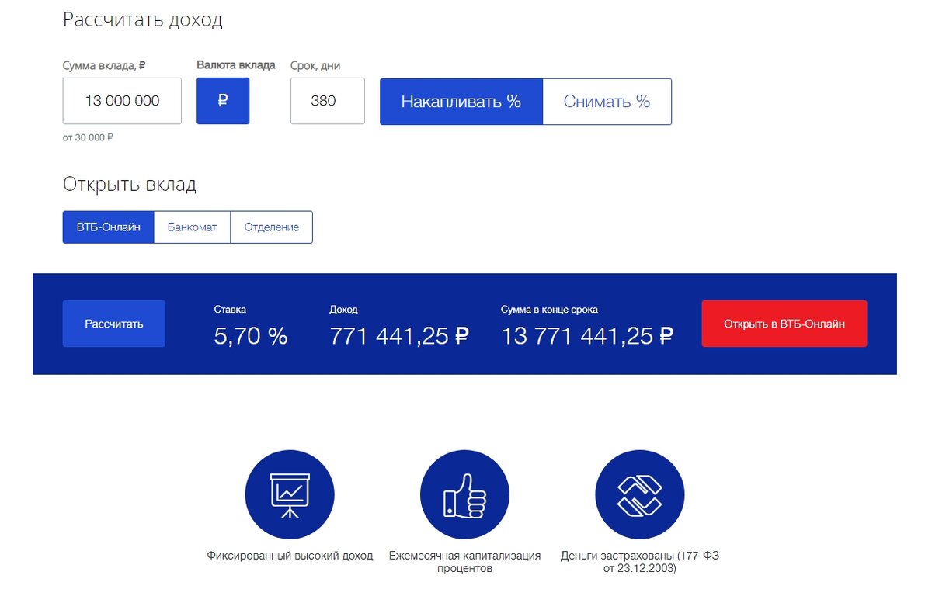Click the от 30 000 ₽ hint
932x610 pixels.
coord(88,137)
